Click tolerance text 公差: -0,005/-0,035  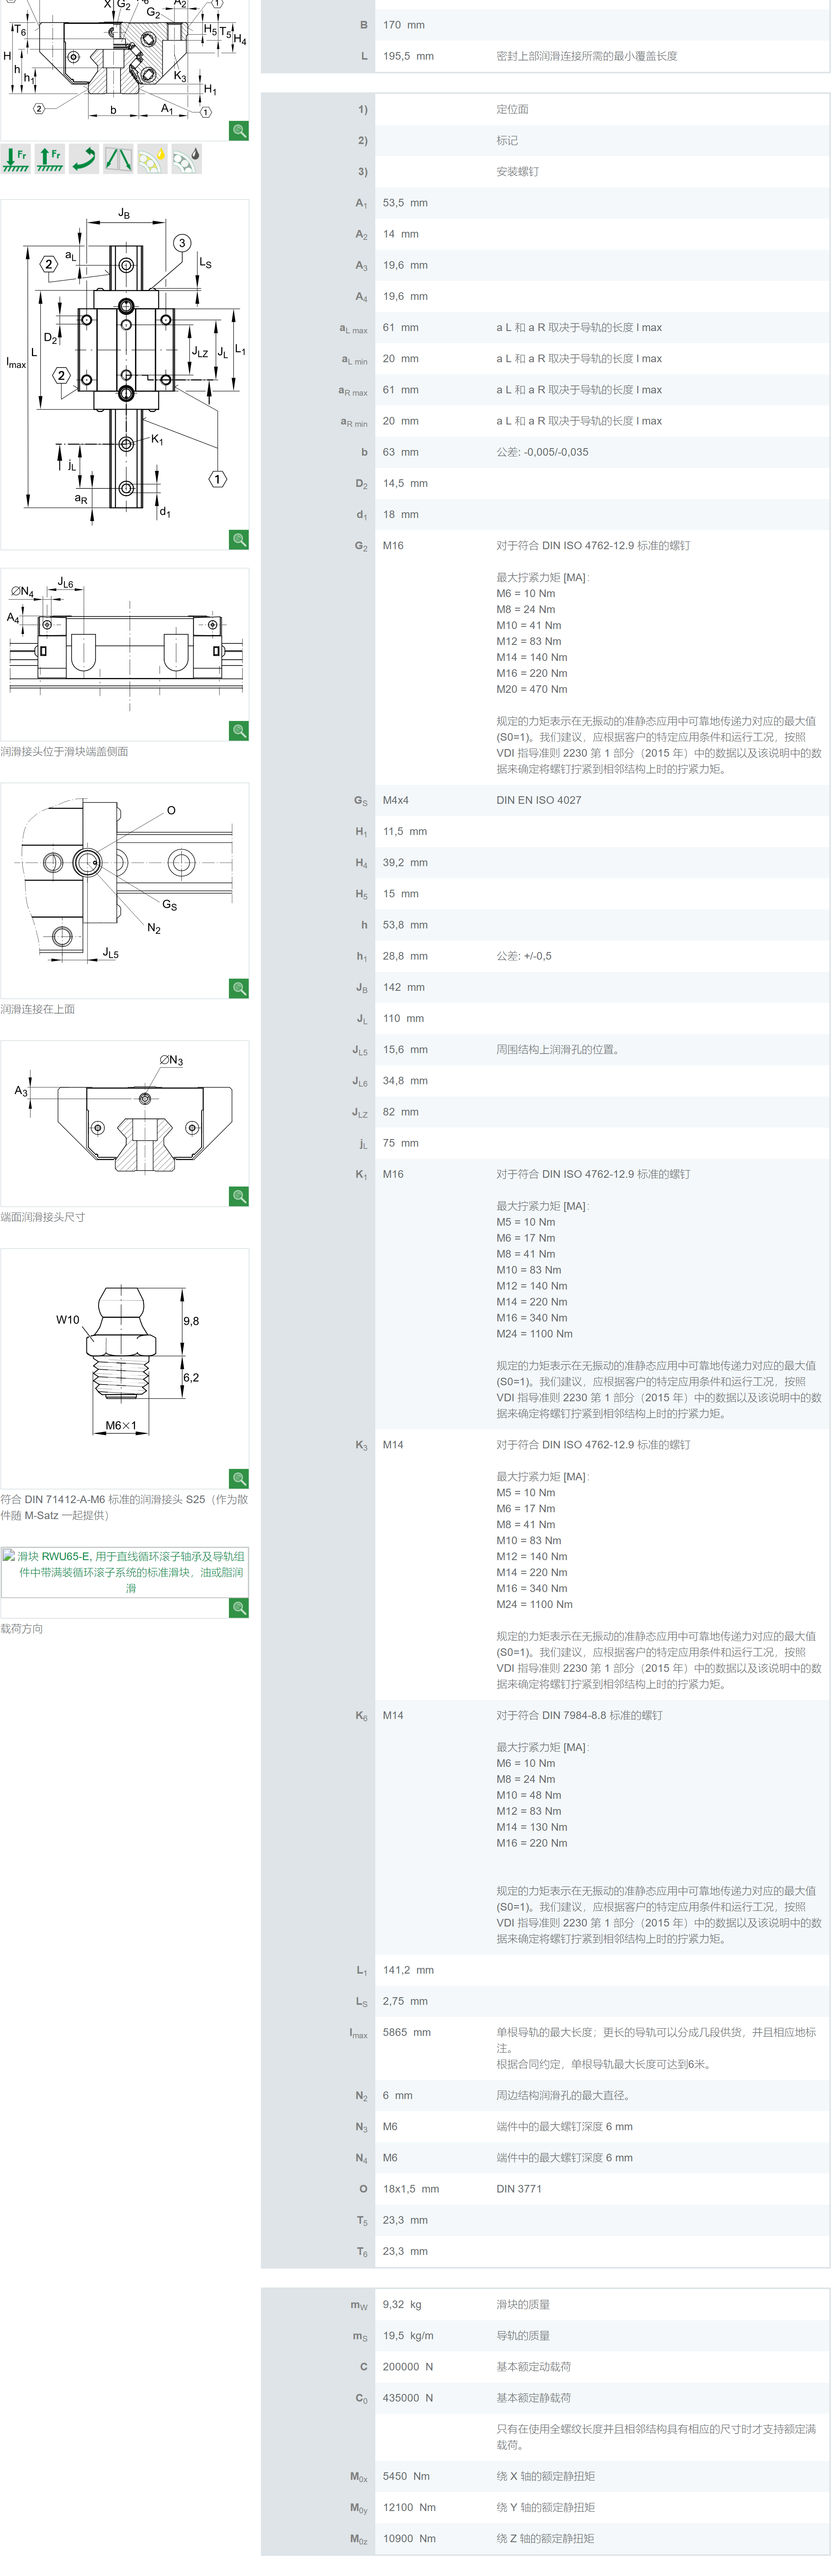coord(542,452)
